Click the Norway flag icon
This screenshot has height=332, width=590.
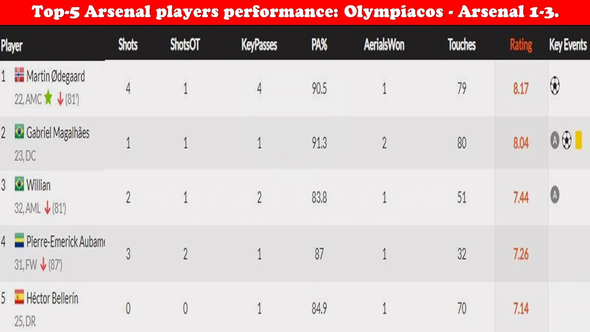click(19, 75)
